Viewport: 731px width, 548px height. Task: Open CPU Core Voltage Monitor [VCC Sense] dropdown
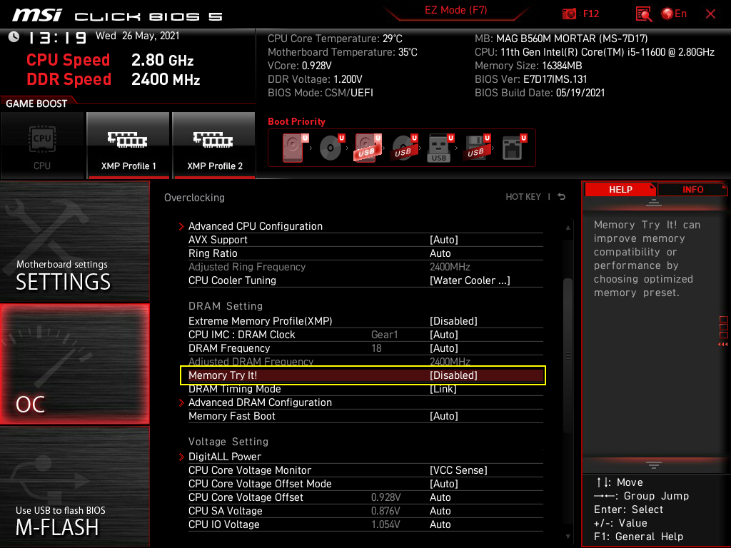point(458,470)
